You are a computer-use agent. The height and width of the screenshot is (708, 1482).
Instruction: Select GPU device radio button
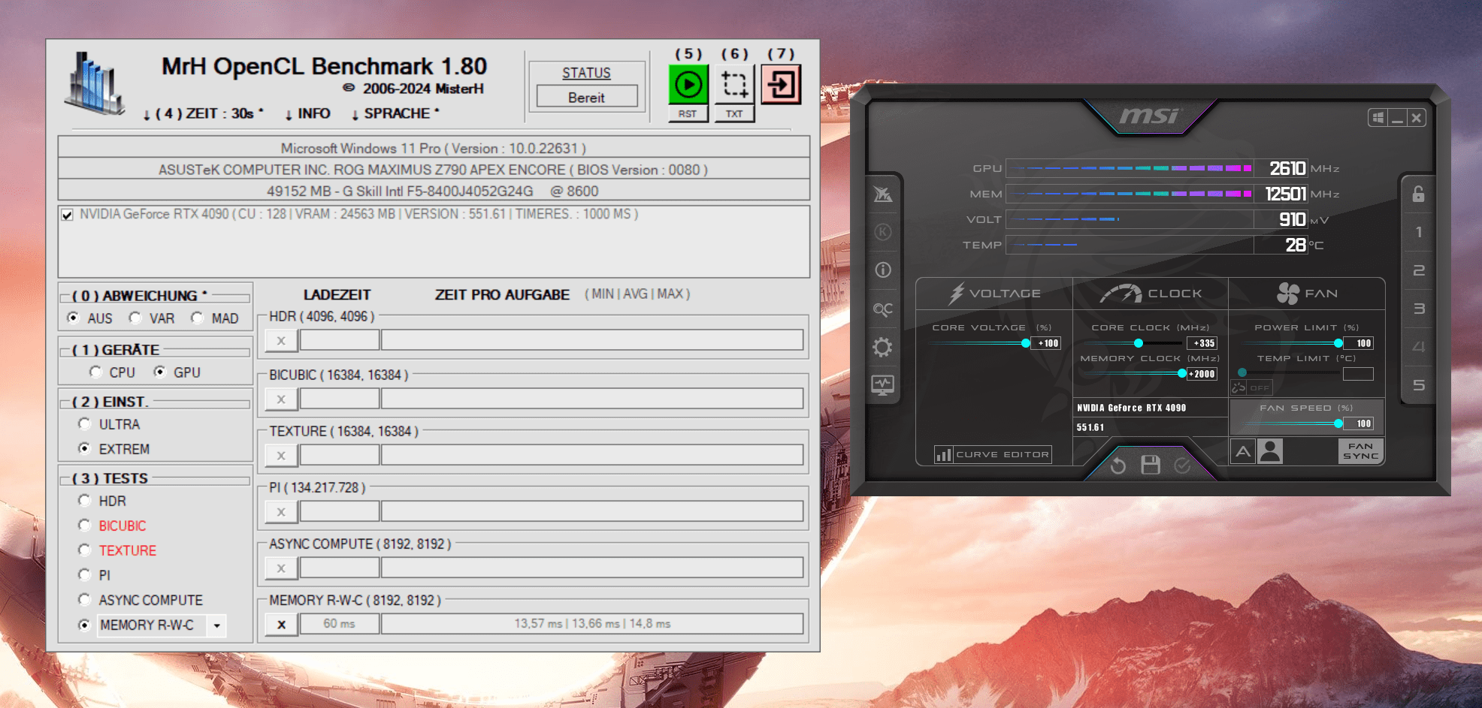[x=159, y=372]
